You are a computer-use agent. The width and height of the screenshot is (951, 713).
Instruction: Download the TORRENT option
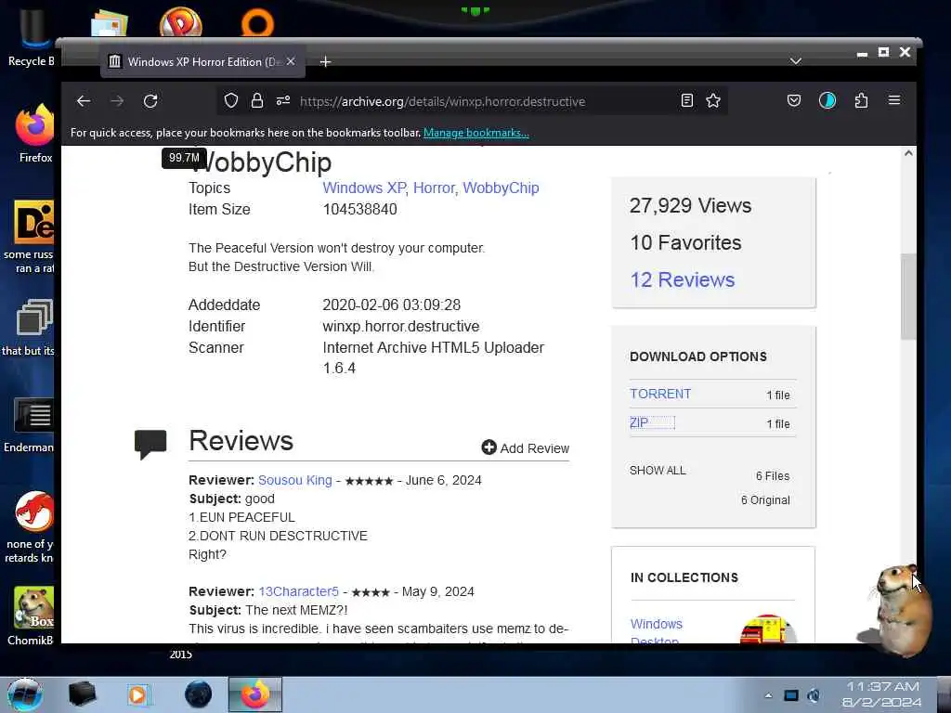click(660, 394)
